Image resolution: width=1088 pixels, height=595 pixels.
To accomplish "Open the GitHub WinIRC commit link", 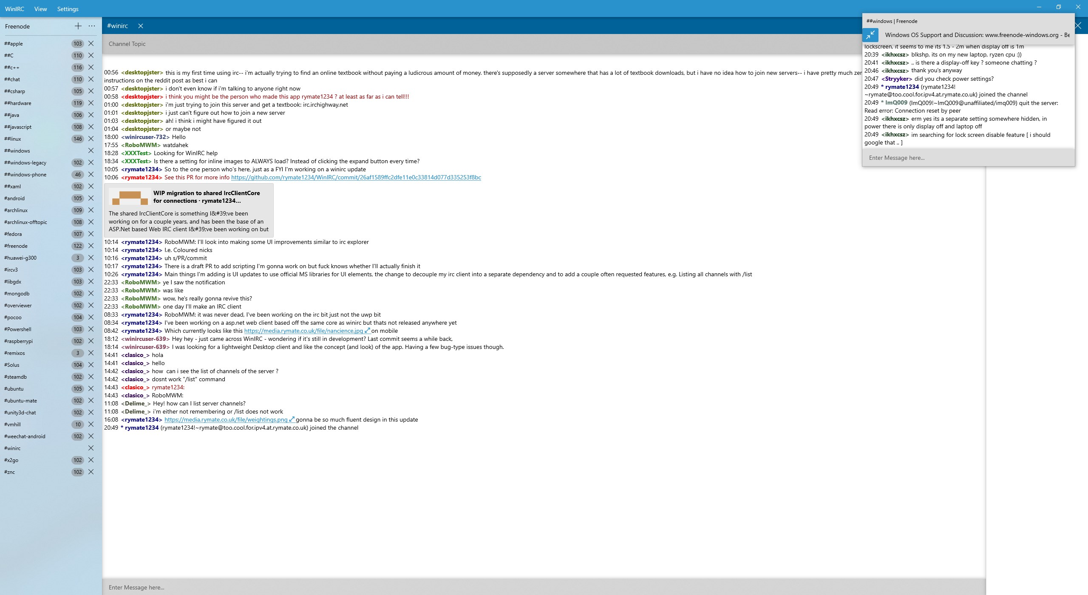I will point(356,178).
